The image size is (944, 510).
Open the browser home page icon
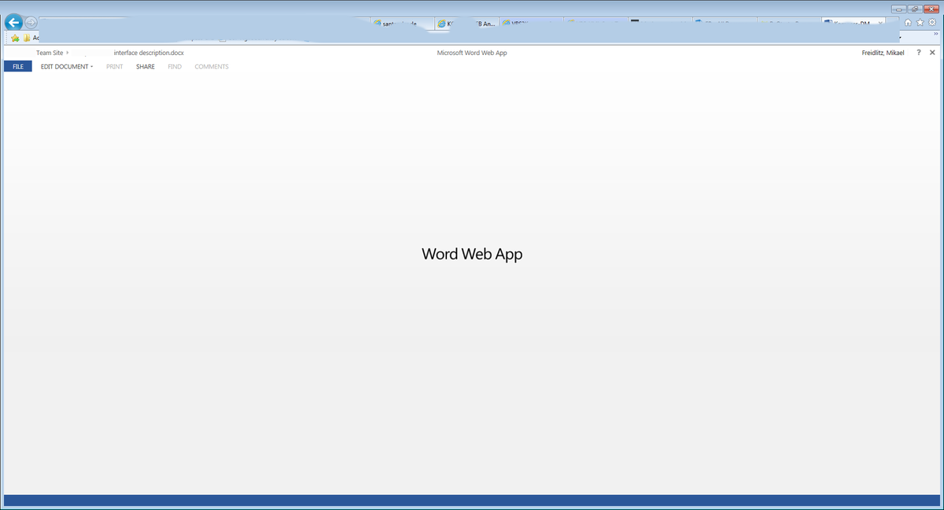pos(908,23)
